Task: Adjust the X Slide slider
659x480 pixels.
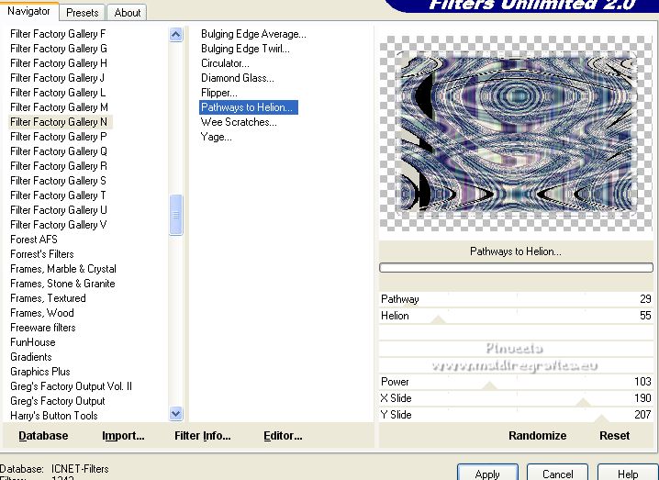Action: tap(516, 398)
